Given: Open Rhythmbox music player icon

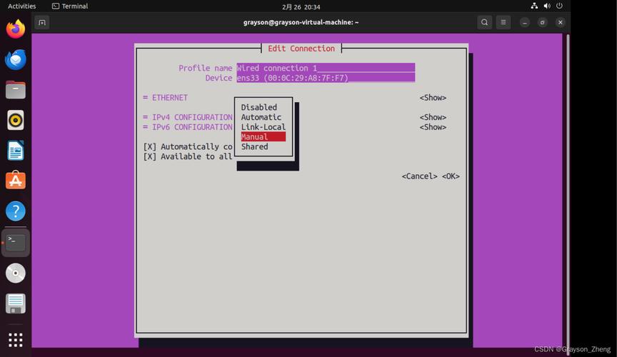Looking at the screenshot, I should (x=16, y=120).
